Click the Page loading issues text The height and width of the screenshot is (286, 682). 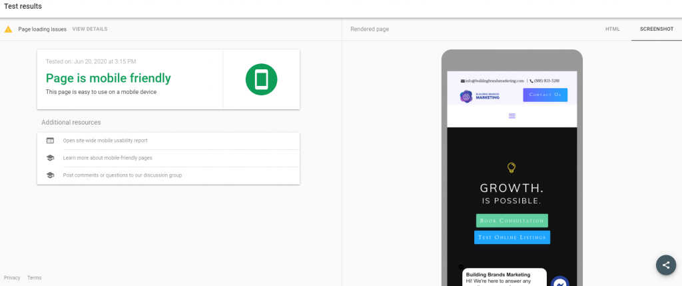(42, 29)
